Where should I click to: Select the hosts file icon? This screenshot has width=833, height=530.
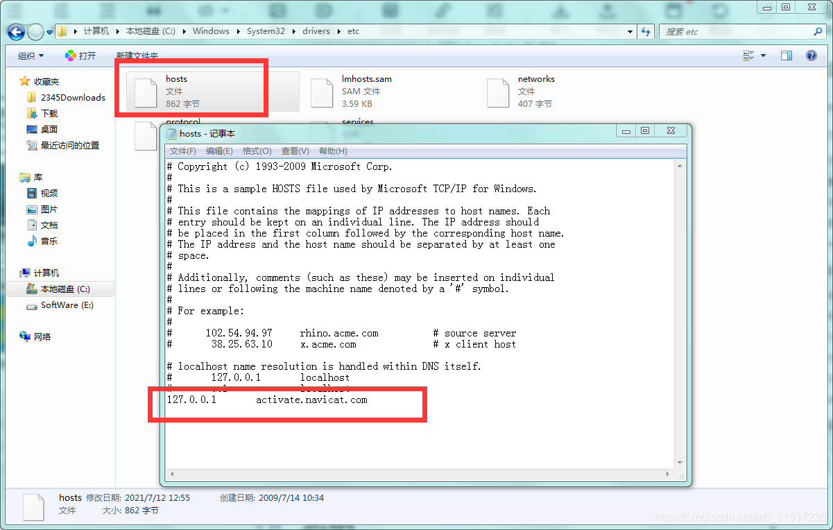146,92
